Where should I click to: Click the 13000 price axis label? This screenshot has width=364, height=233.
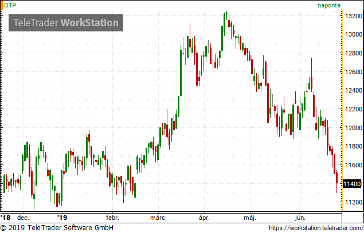click(x=353, y=34)
